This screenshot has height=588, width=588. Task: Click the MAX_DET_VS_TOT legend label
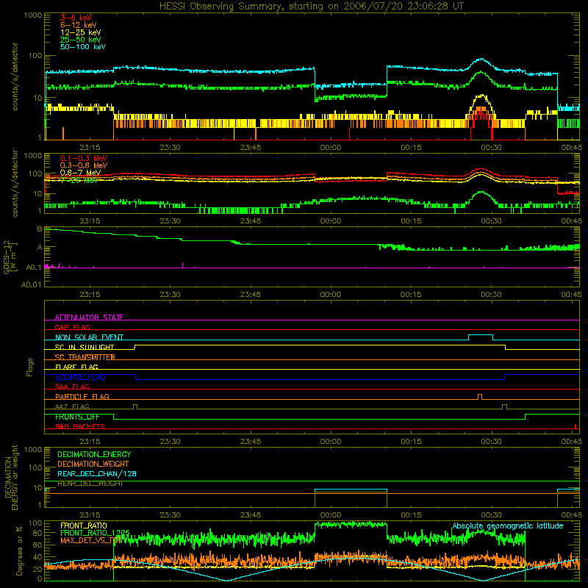[x=91, y=540]
